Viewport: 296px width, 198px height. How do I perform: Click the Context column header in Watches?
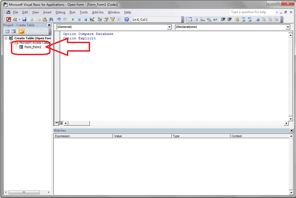(x=260, y=136)
